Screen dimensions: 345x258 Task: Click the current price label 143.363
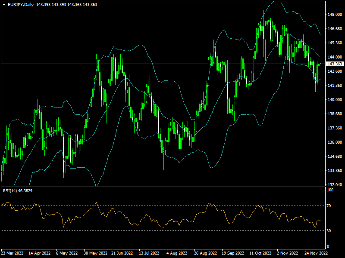(x=335, y=64)
